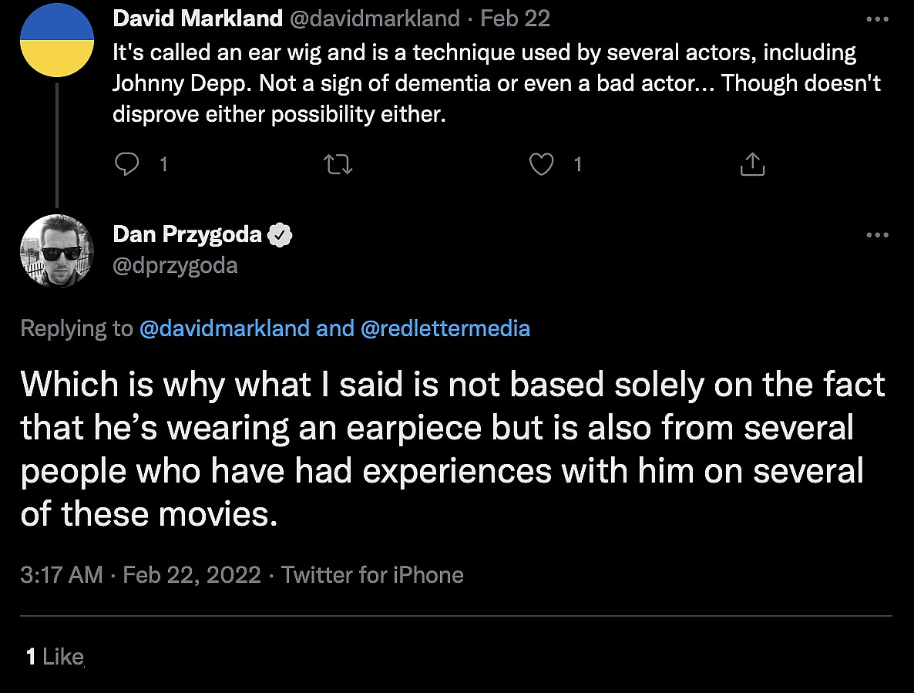Click the reply icon on David Markland's tweet

tap(126, 164)
